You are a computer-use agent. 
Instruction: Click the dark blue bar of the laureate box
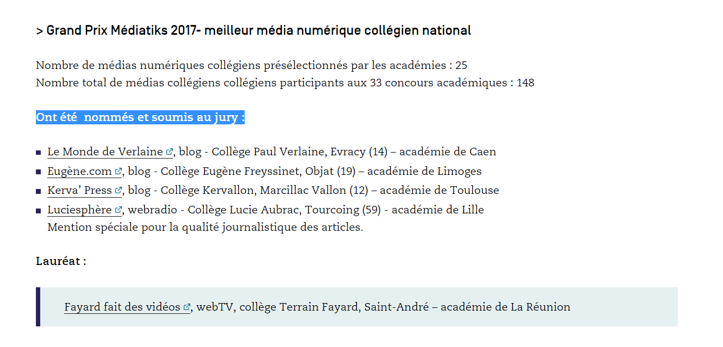tap(38, 307)
